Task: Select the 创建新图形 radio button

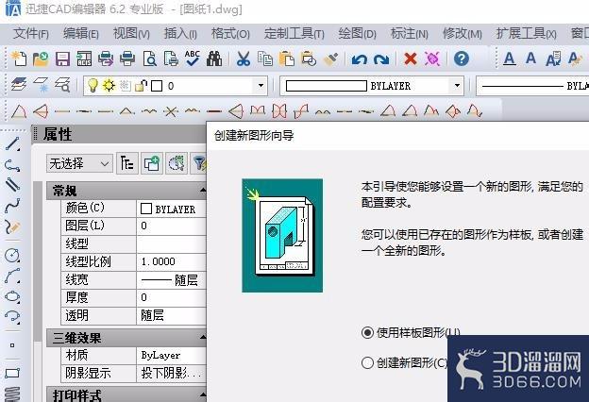Action: 367,363
